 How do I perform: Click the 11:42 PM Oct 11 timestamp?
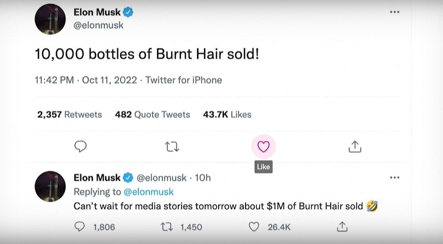pyautogui.click(x=86, y=80)
